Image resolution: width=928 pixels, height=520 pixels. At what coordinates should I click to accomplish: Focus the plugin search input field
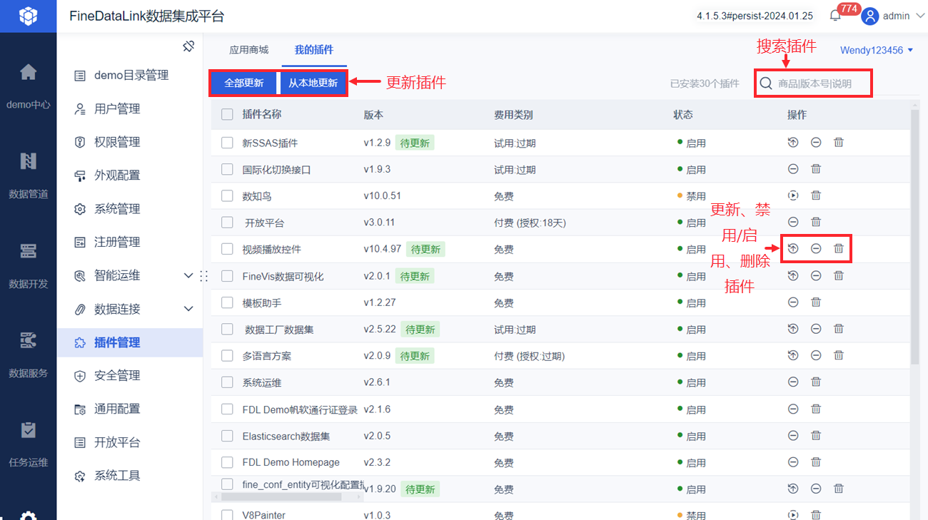click(814, 83)
